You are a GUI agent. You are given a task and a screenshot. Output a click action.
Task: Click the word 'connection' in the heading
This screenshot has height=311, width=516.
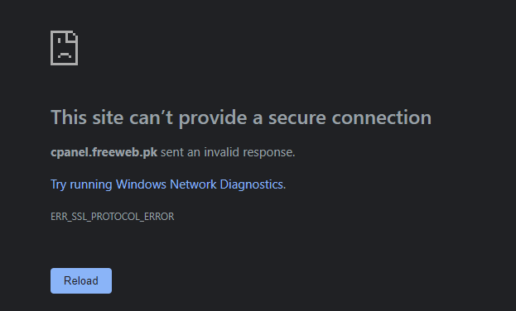click(x=381, y=117)
